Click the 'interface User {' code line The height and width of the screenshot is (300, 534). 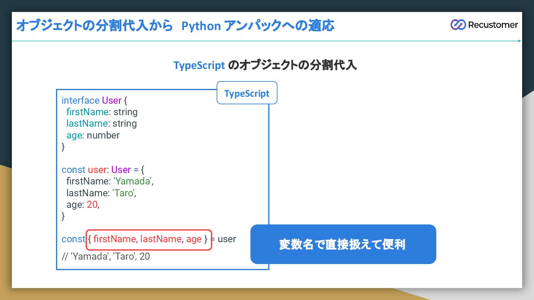tap(95, 100)
